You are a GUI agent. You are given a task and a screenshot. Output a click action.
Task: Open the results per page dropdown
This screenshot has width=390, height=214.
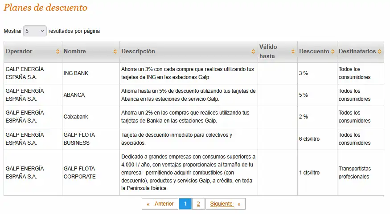(x=35, y=31)
